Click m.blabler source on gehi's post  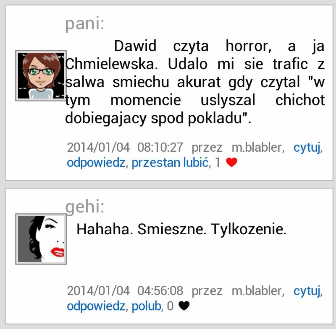(x=257, y=291)
